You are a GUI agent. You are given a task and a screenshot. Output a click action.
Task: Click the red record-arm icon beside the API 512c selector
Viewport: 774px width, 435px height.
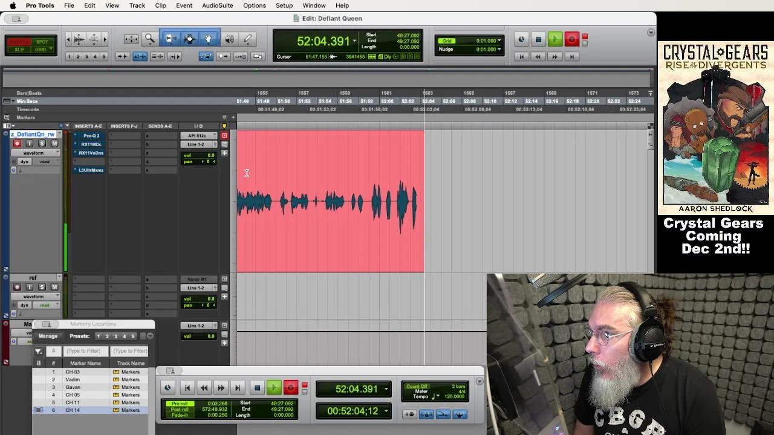tap(224, 135)
